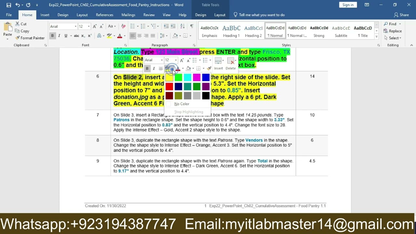Image resolution: width=416 pixels, height=234 pixels.
Task: Click Insert table button in mini toolbar
Action: pyautogui.click(x=218, y=64)
